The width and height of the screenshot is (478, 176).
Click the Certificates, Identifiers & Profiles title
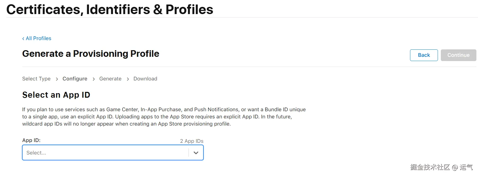[x=110, y=10]
